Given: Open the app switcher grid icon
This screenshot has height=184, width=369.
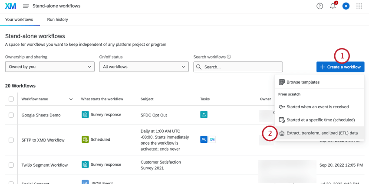Looking at the screenshot, I should [x=359, y=6].
